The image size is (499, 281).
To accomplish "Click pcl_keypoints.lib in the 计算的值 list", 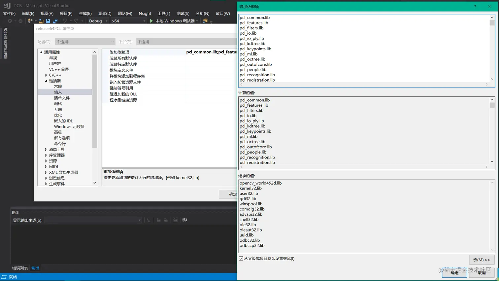I will click(x=255, y=131).
